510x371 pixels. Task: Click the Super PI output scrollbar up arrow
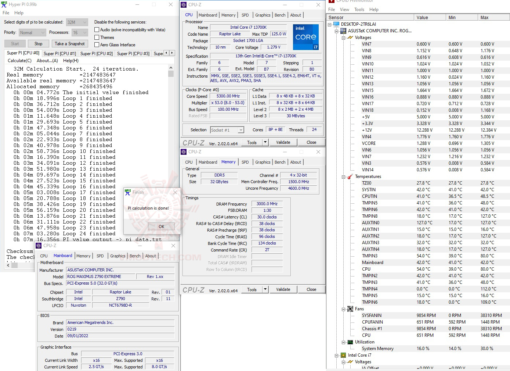171,68
